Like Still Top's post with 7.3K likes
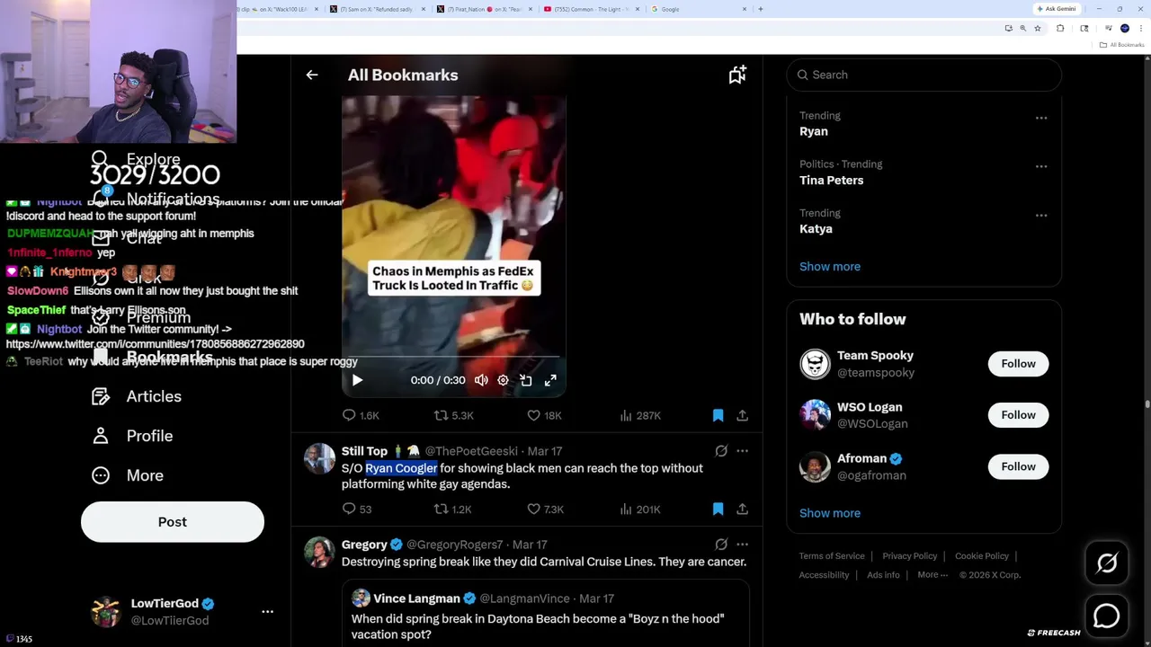The image size is (1151, 647). (x=545, y=509)
